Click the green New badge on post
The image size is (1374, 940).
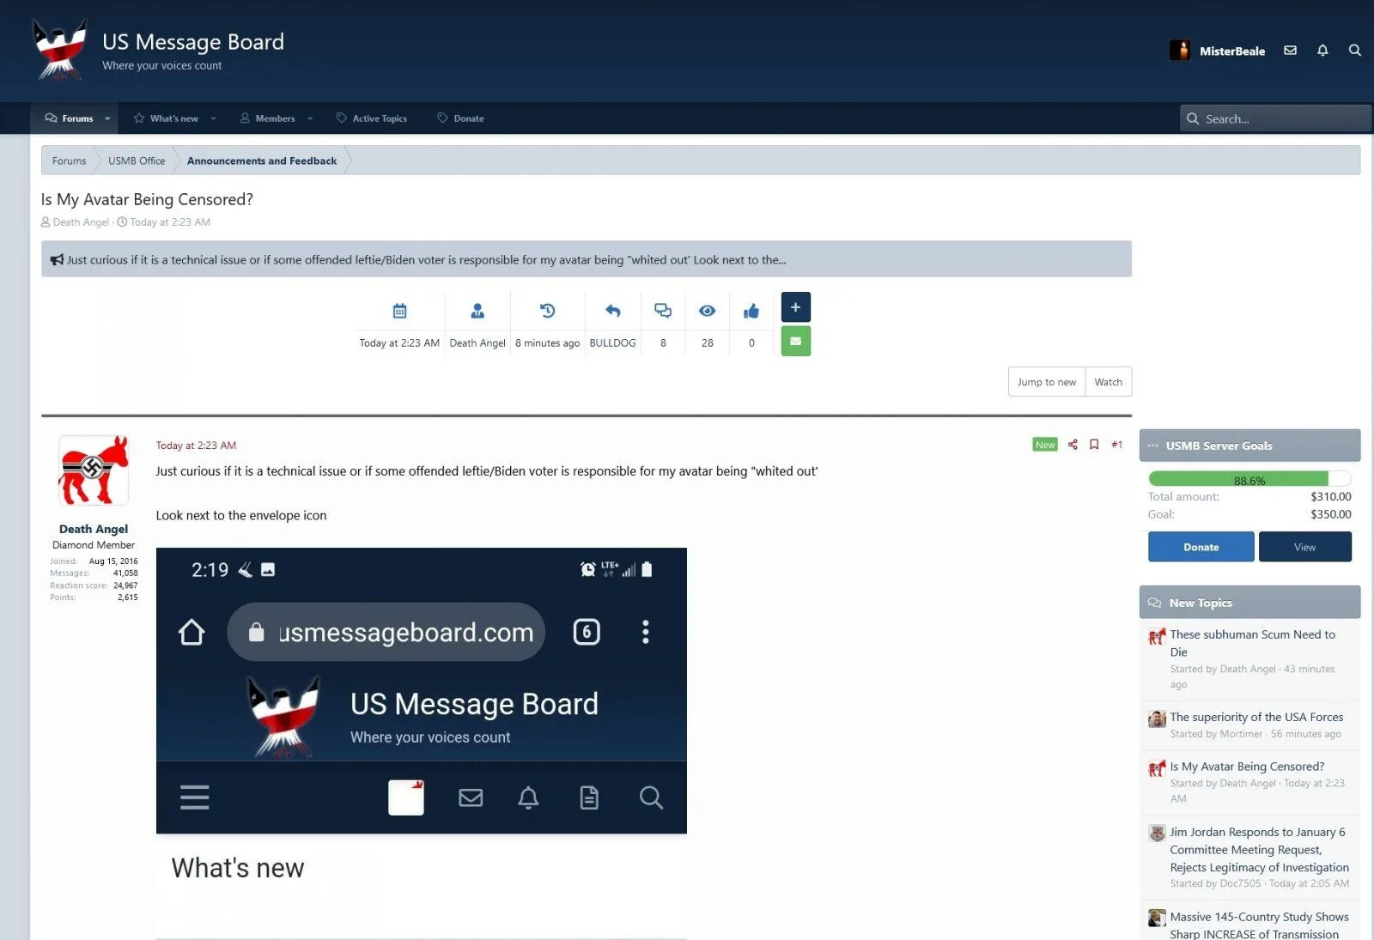pos(1045,445)
